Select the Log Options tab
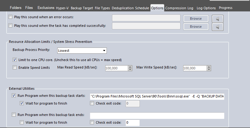Viewport: 250px width, 128px height. click(206, 8)
